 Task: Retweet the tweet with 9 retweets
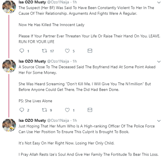coord(44,110)
